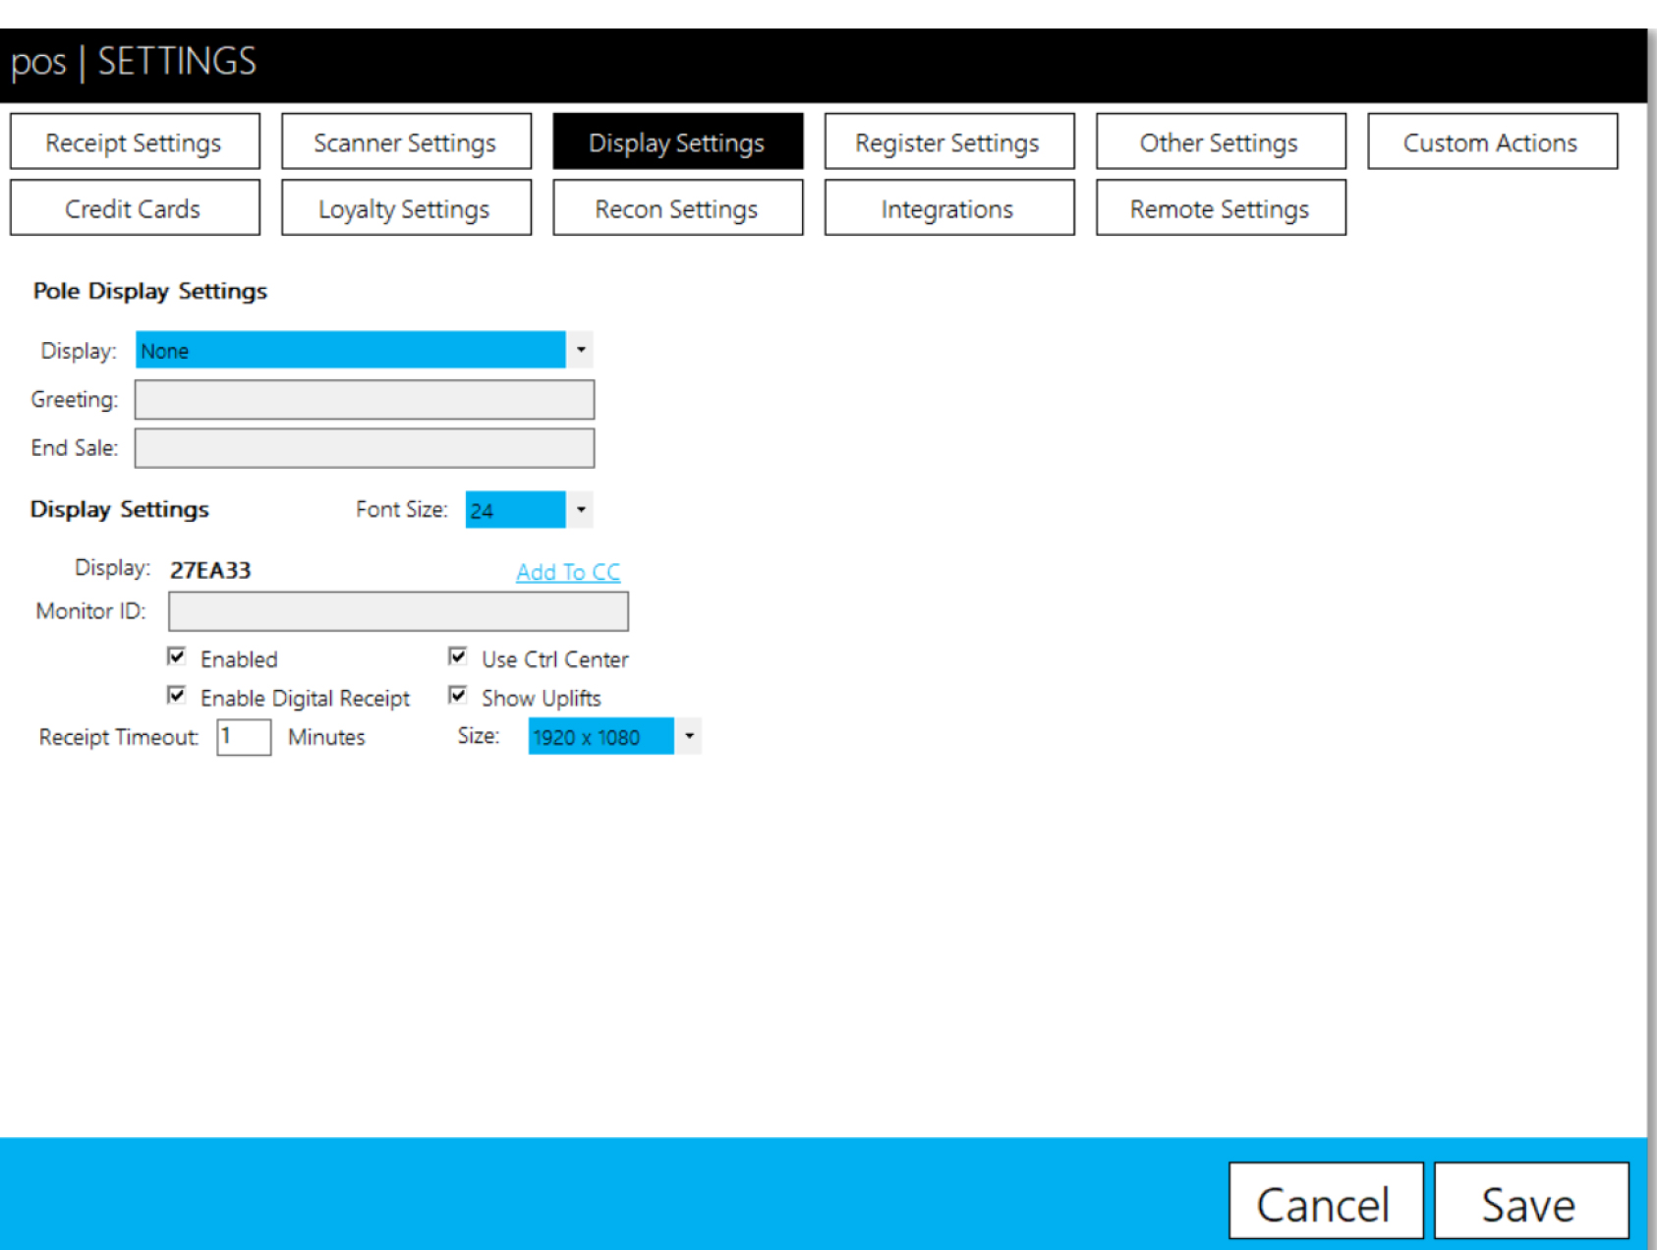Open the Receipt Settings tab
This screenshot has width=1657, height=1250.
click(x=135, y=142)
